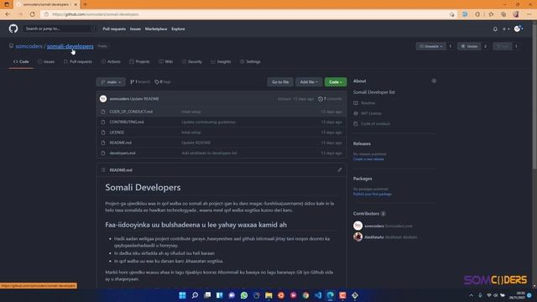Viewport: 537px width, 302px height.
Task: Open Microsoft Edge from the taskbar
Action: [331, 295]
